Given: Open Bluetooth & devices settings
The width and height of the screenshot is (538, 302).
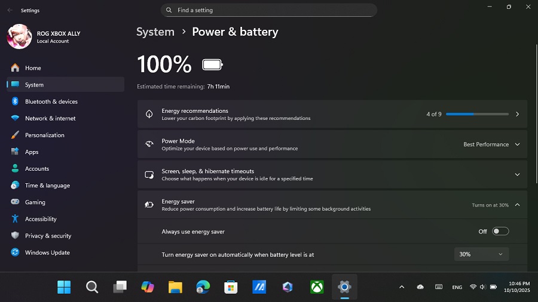Looking at the screenshot, I should coord(51,101).
